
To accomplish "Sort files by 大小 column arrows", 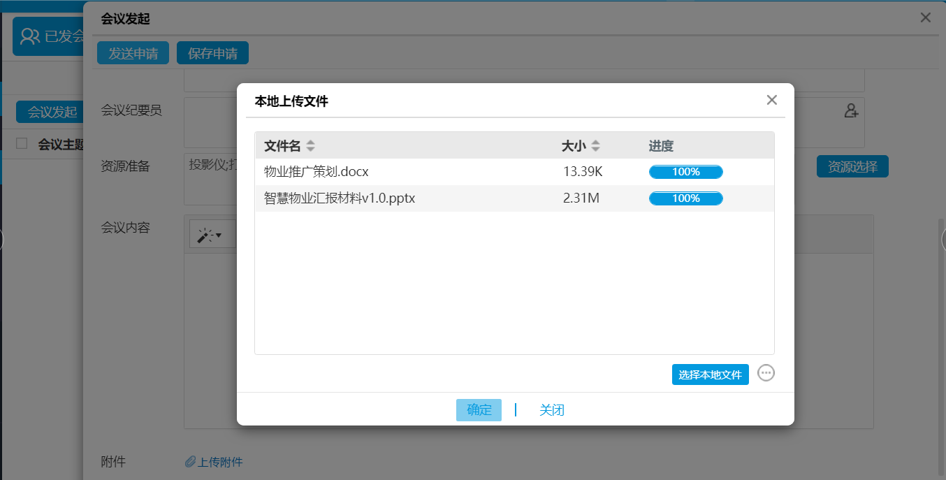I will point(595,146).
